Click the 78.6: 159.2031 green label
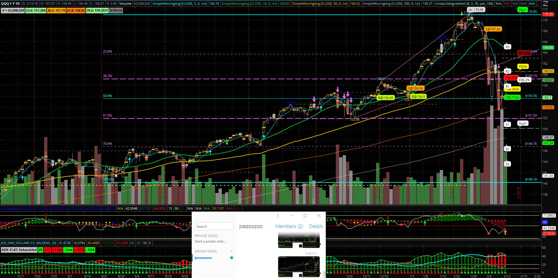558x278 pixels. (x=97, y=10)
